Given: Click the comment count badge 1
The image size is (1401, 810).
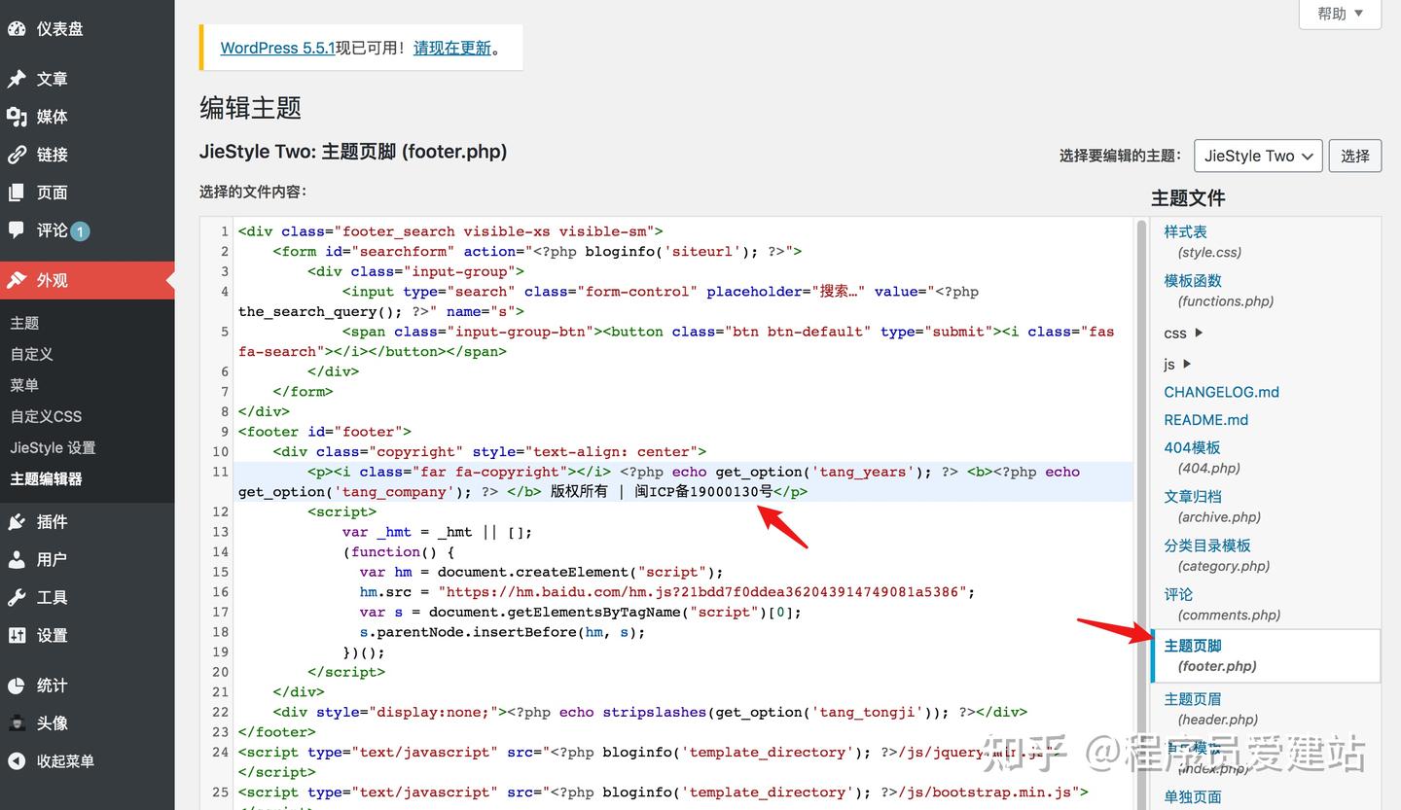Looking at the screenshot, I should [80, 231].
